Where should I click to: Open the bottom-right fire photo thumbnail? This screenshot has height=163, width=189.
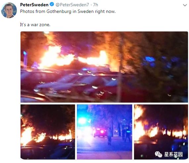(161, 132)
